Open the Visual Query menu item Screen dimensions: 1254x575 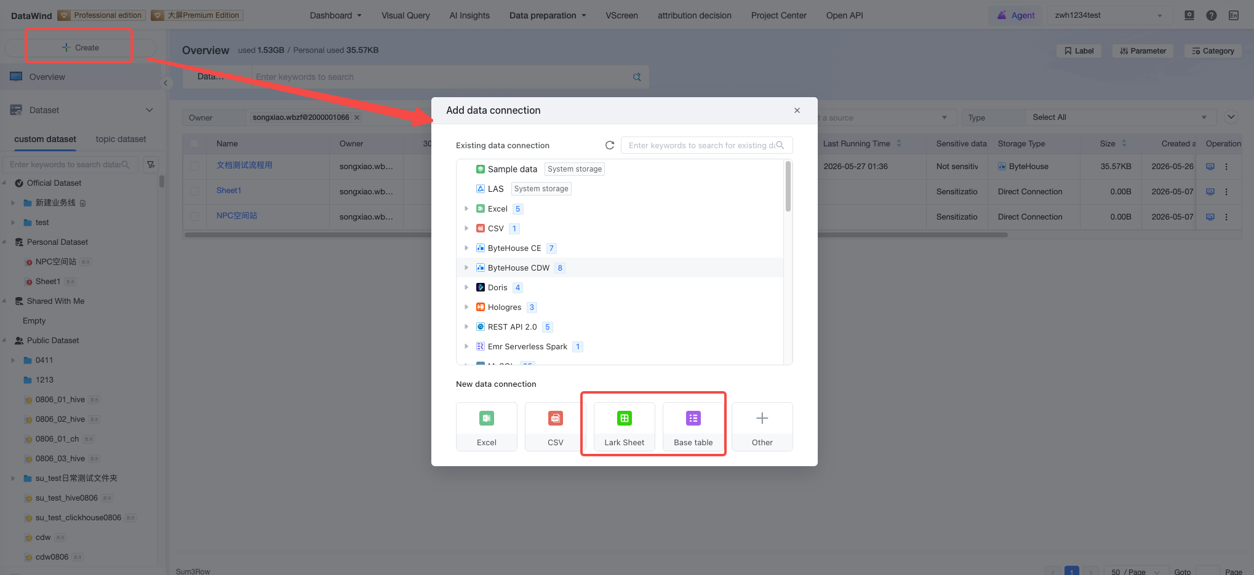405,15
